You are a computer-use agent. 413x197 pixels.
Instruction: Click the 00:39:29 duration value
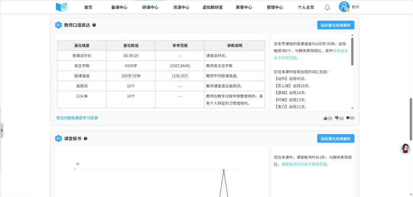pos(131,56)
